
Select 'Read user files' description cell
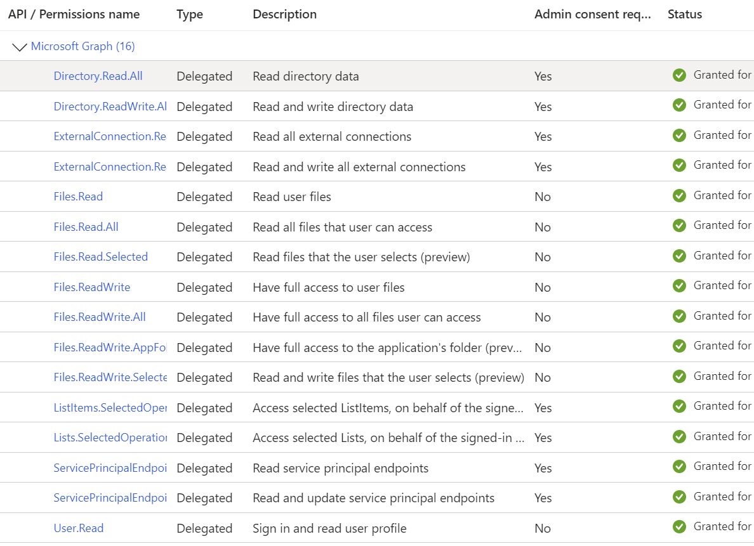click(292, 197)
